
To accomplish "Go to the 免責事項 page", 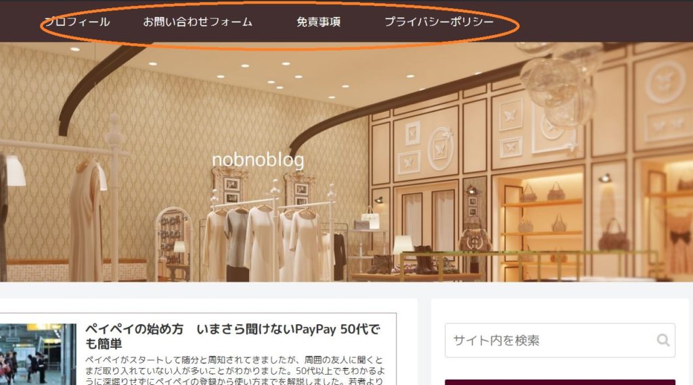I will pos(318,22).
